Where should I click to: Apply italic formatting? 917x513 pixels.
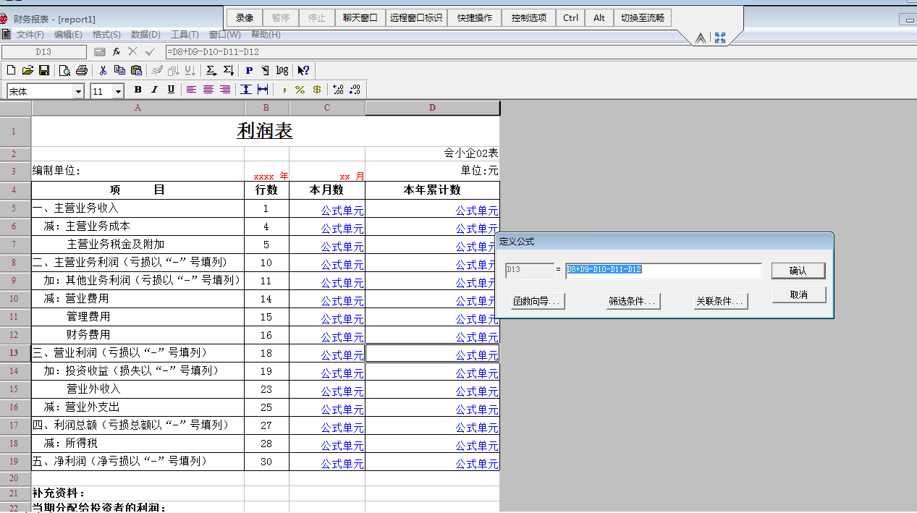pos(154,90)
